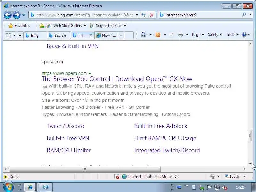This screenshot has height=192, width=256.
Task: Open the Safety menu
Action: click(215, 35)
